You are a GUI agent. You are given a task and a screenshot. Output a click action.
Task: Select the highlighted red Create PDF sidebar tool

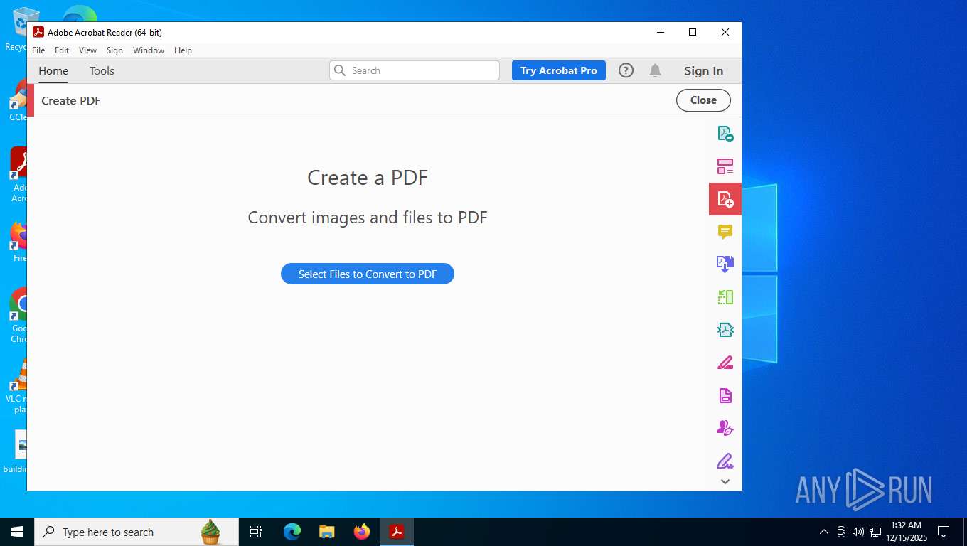[x=725, y=199]
